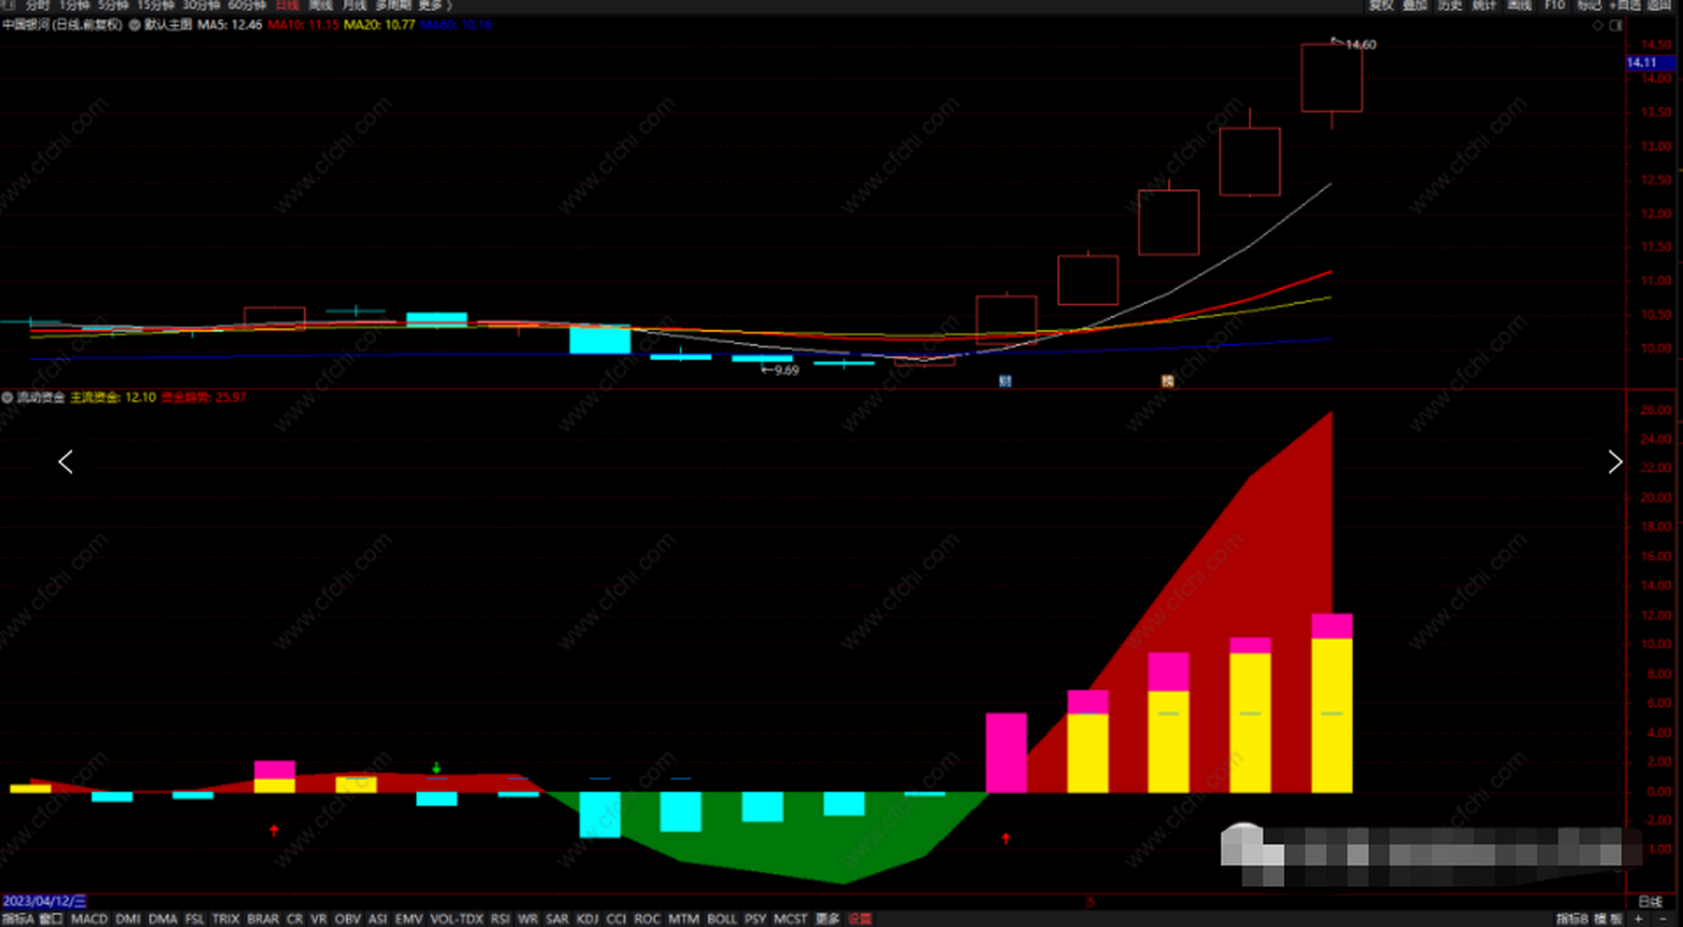The height and width of the screenshot is (927, 1683).
Task: Click the diamond icon above price axis
Action: pyautogui.click(x=1597, y=25)
